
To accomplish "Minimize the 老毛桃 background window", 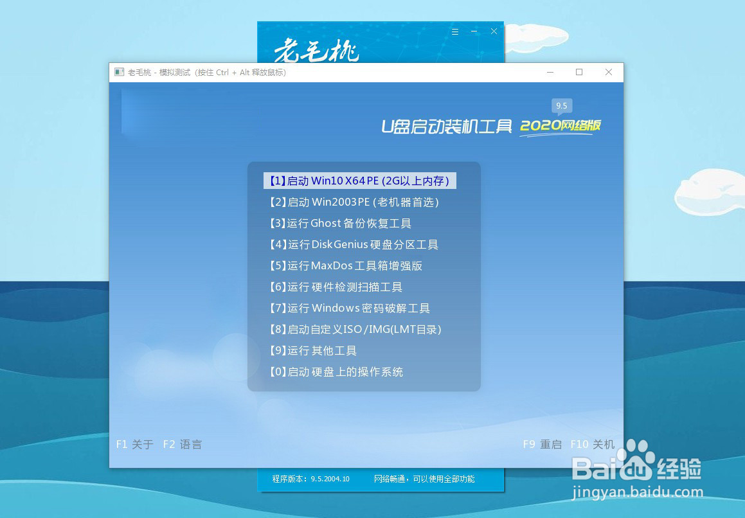I will [x=474, y=31].
